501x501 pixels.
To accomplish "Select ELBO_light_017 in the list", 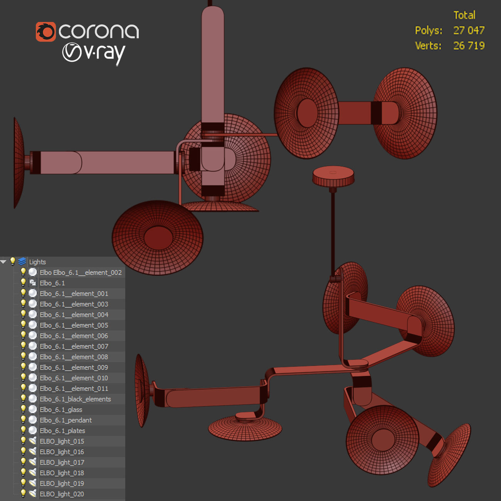I will pos(62,462).
